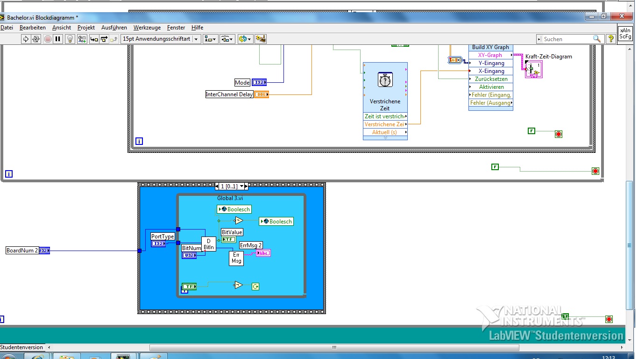Open the Bearbeiten menu

pos(33,28)
